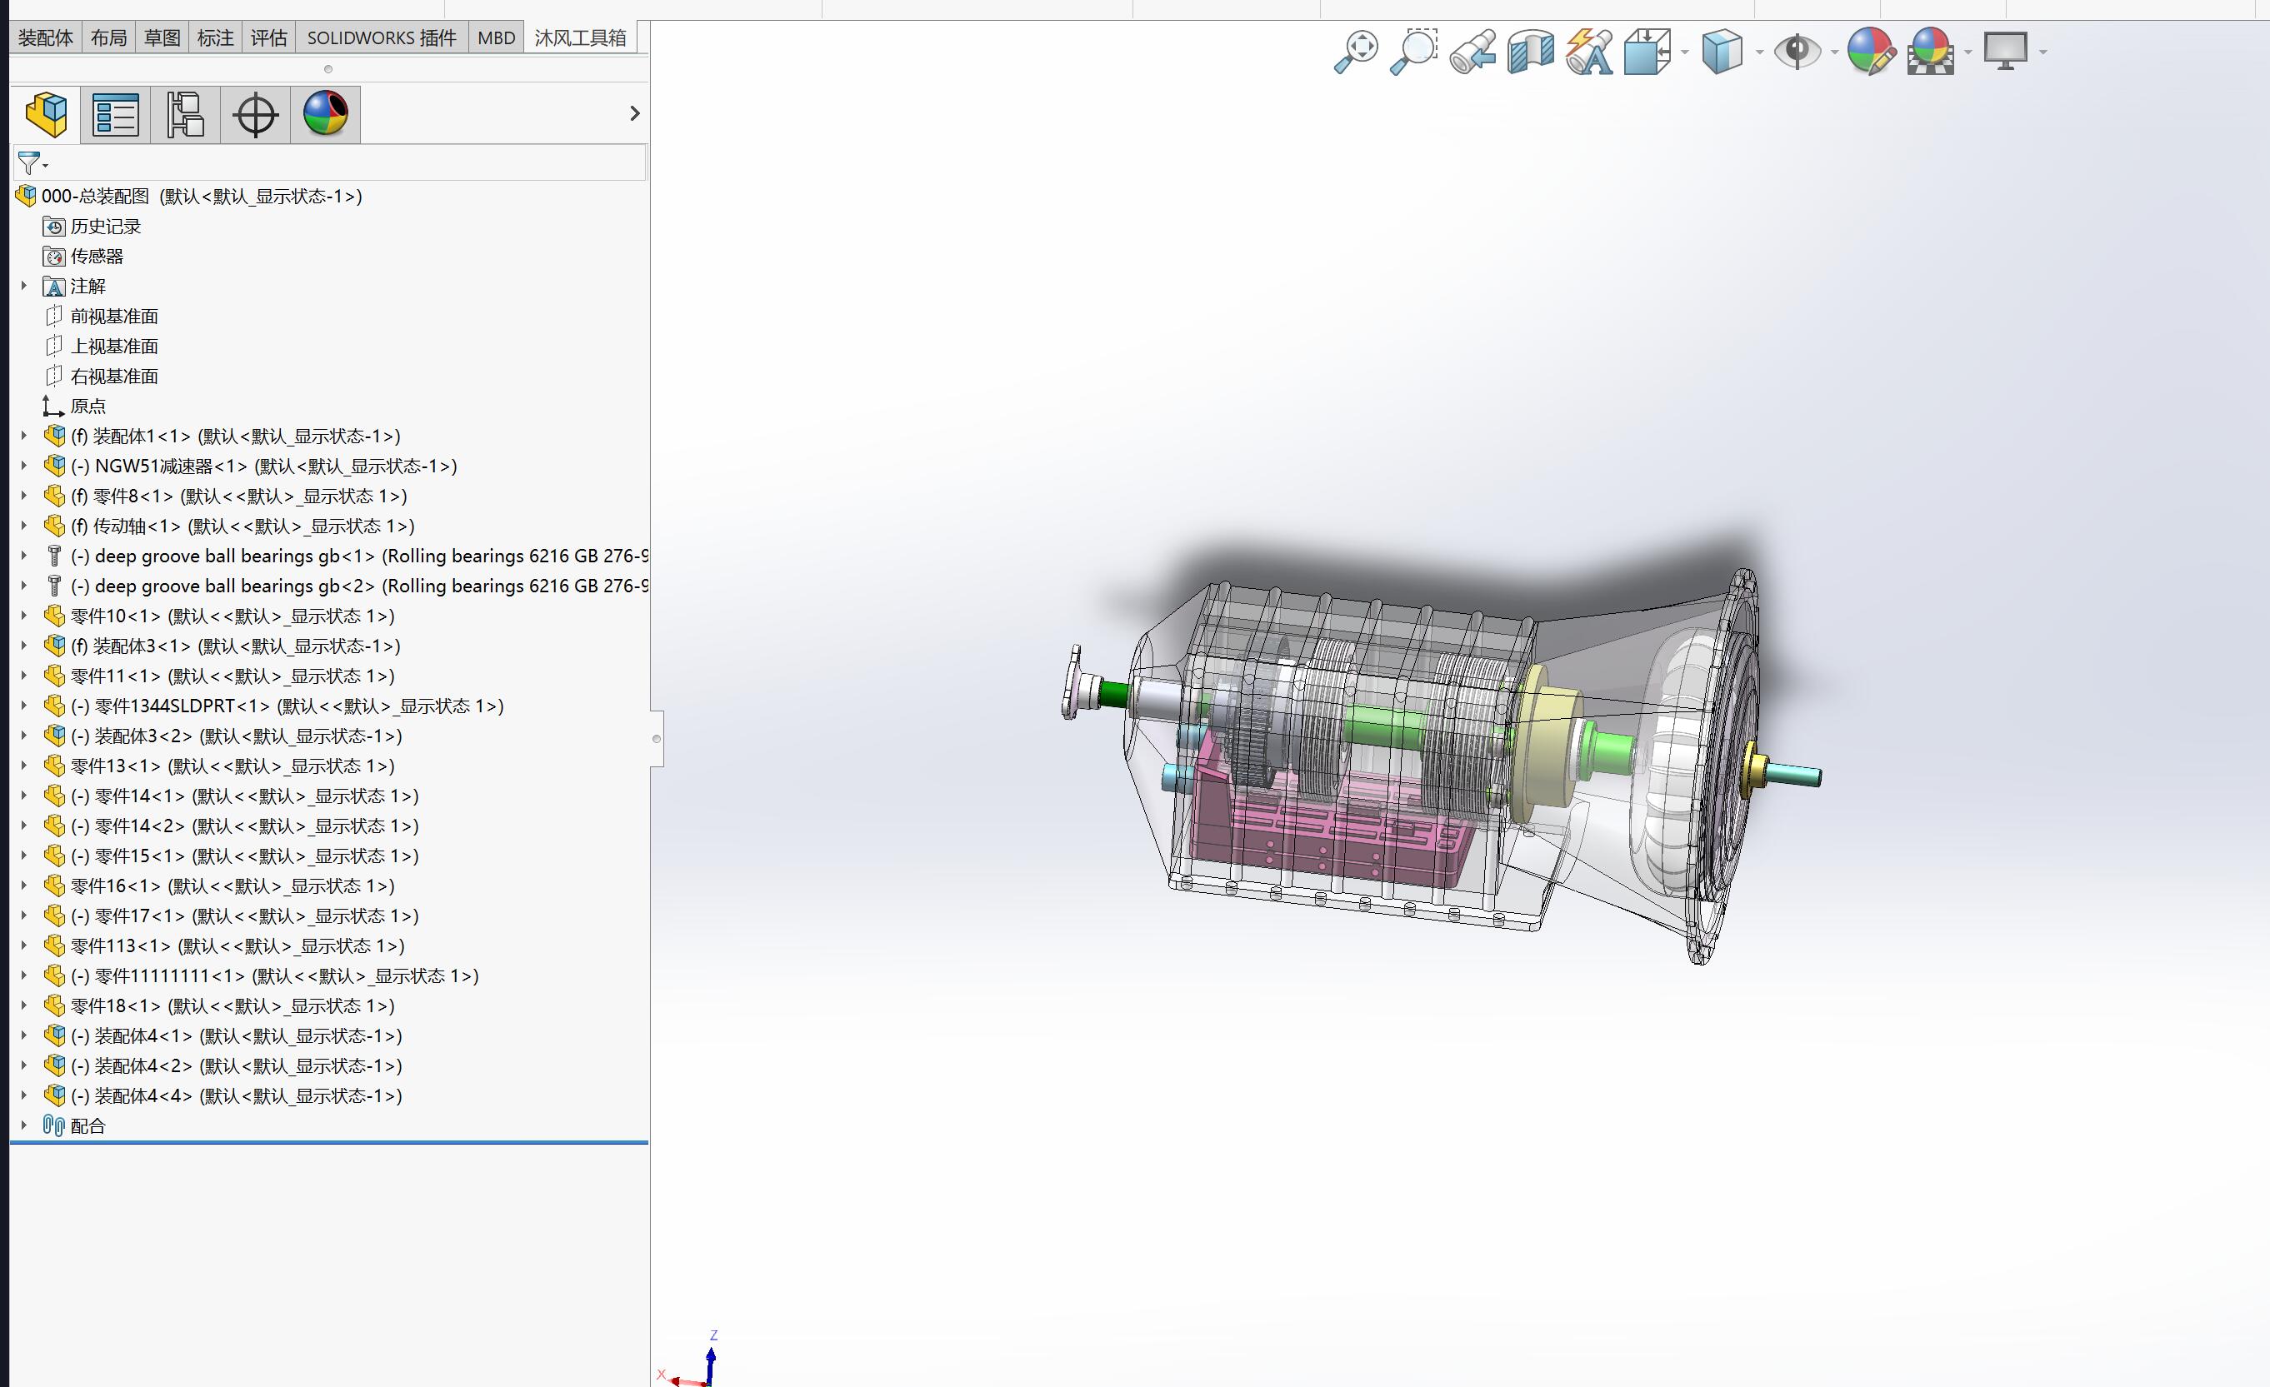Click the XYZ coordinate triad in viewport
2270x1387 pixels.
pyautogui.click(x=689, y=1360)
